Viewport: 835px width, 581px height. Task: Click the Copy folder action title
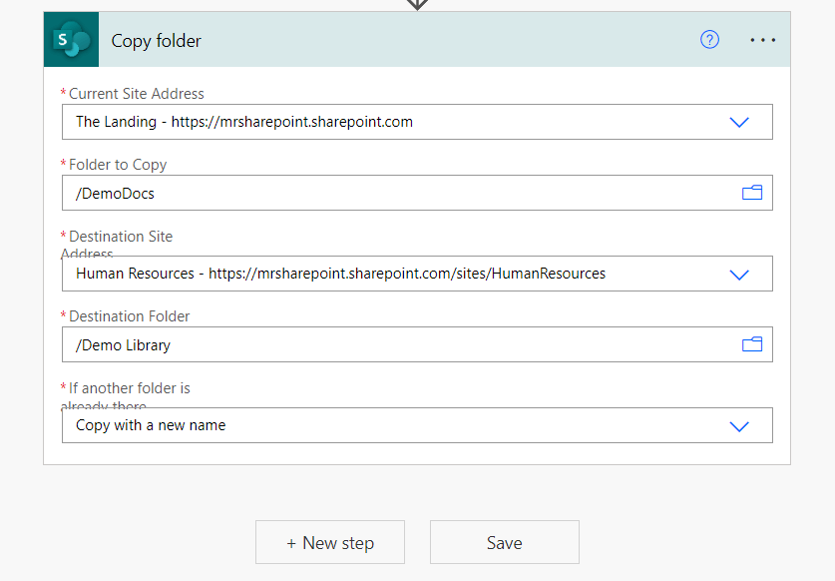(x=156, y=41)
